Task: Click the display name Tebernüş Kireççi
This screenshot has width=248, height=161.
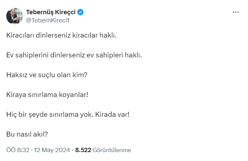Action: (51, 13)
